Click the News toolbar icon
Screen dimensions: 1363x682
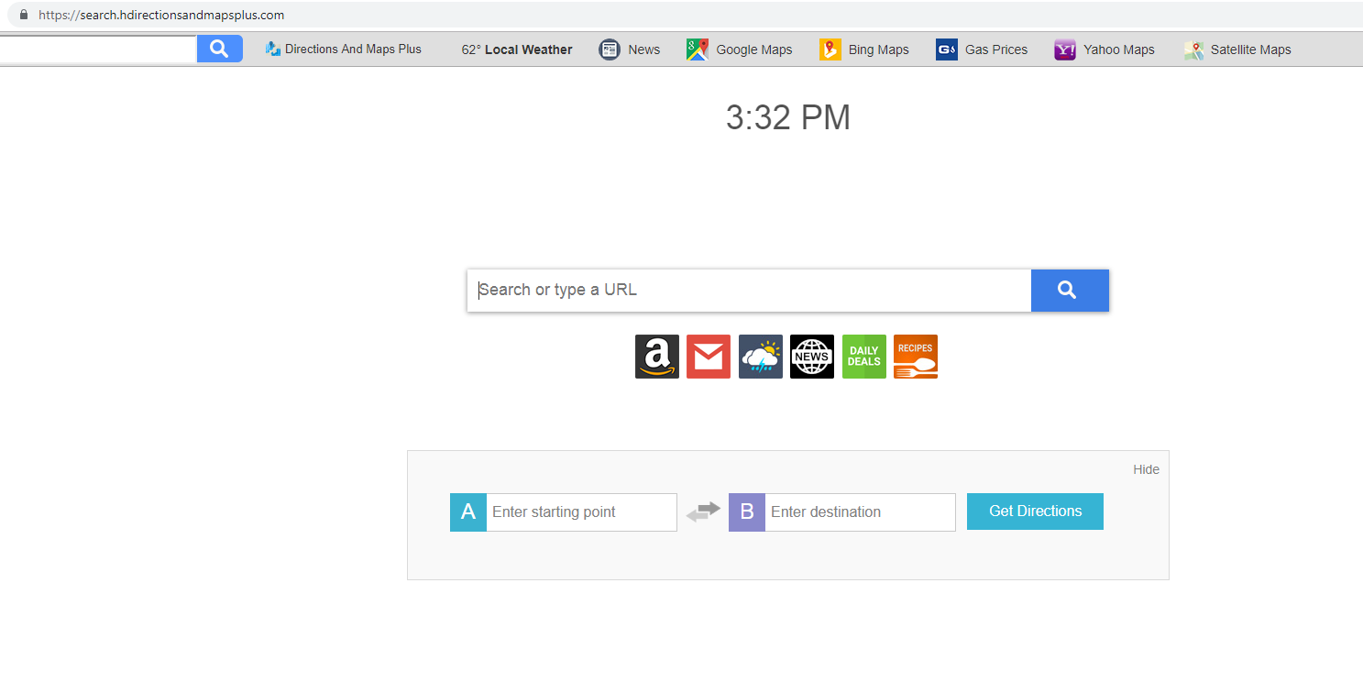click(x=610, y=49)
